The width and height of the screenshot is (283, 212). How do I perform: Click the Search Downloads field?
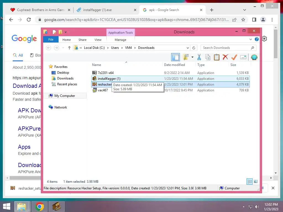pos(229,48)
